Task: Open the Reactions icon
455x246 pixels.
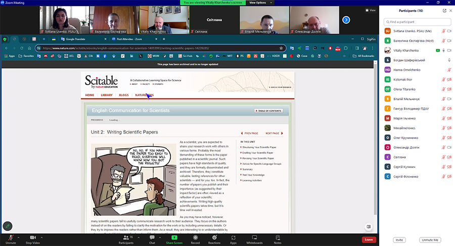Action: click(x=214, y=237)
